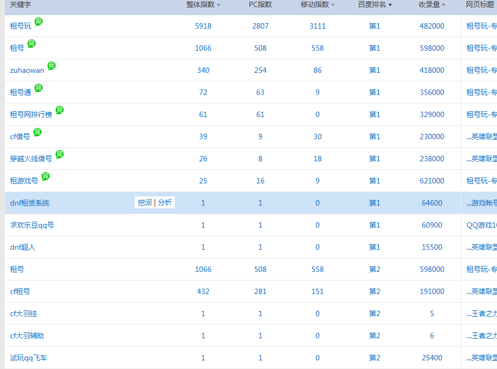The width and height of the screenshot is (497, 369).
Task: Click mobile index value 86
Action: tap(318, 70)
